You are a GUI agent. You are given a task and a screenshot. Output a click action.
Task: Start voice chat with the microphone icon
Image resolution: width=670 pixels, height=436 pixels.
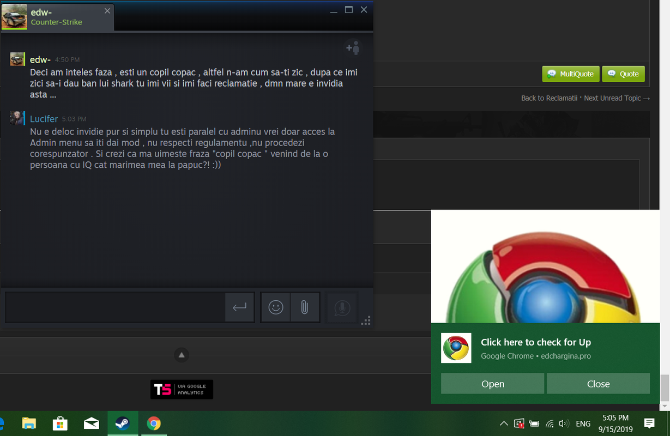tap(342, 307)
